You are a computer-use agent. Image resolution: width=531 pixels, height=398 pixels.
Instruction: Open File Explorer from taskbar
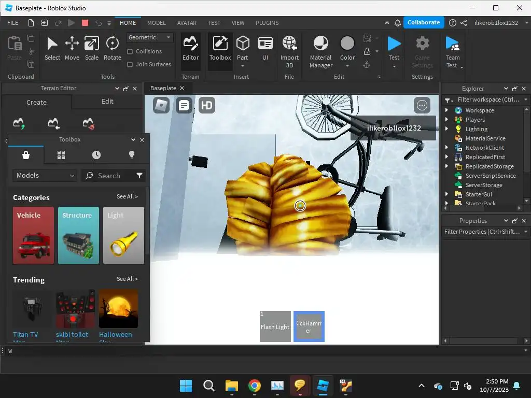click(x=232, y=386)
